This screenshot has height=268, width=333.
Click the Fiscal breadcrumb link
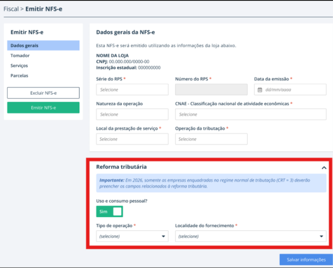[11, 9]
